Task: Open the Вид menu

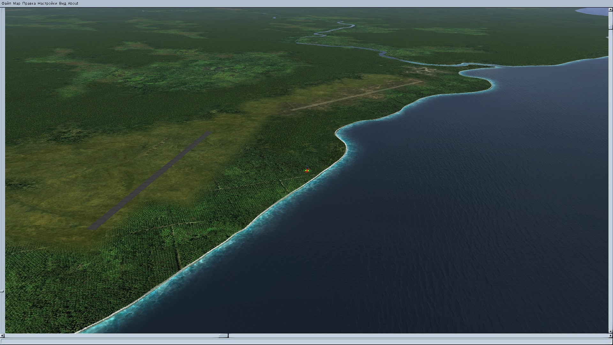Action: pyautogui.click(x=63, y=4)
